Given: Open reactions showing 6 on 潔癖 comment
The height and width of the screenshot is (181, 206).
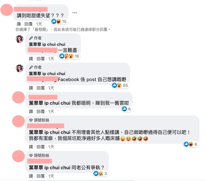Looking at the screenshot, I should [x=191, y=144].
